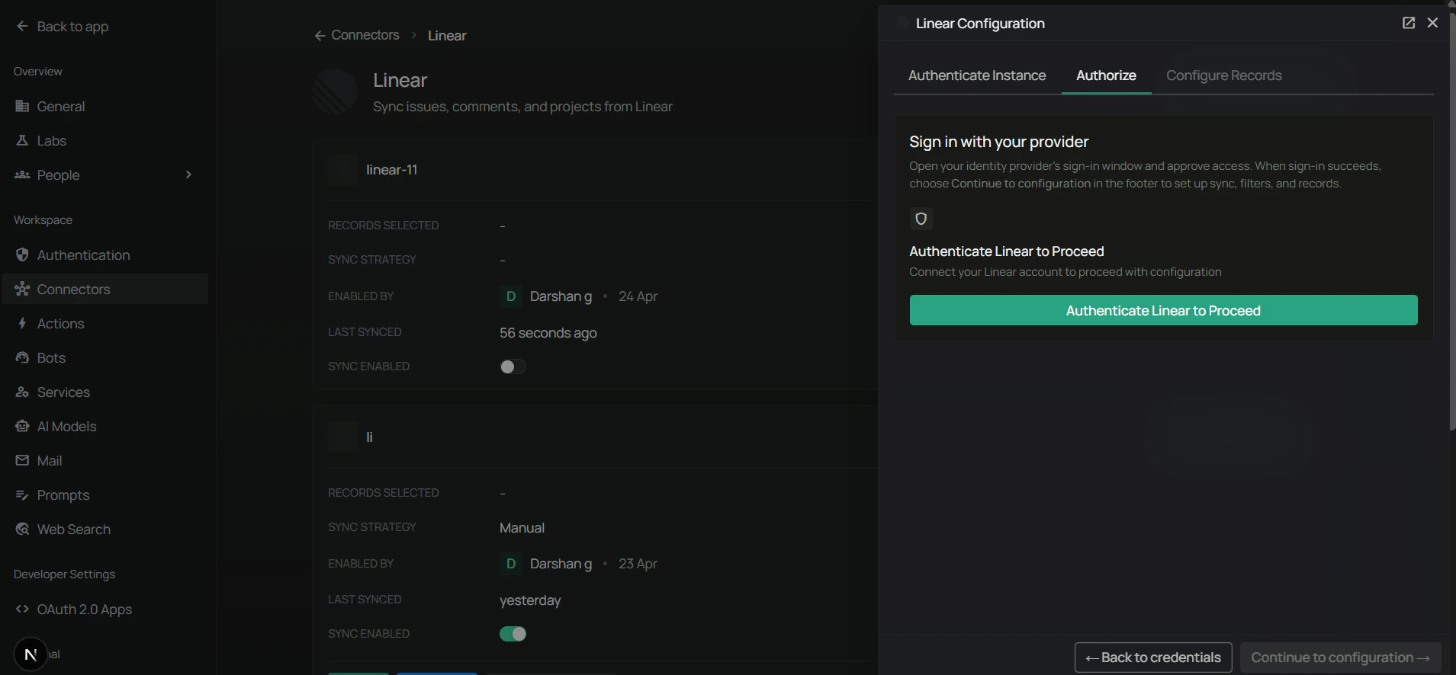
Task: Click the panel's vertical scrollbar
Action: pos(1451,221)
